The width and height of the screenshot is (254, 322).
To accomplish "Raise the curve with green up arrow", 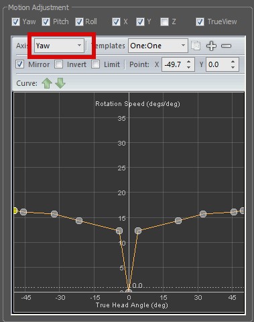I will [47, 83].
